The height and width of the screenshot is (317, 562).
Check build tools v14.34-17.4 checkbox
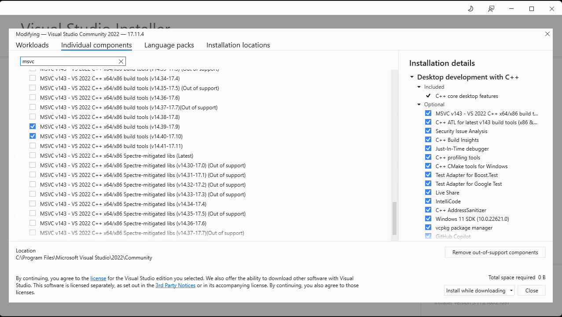tap(33, 78)
